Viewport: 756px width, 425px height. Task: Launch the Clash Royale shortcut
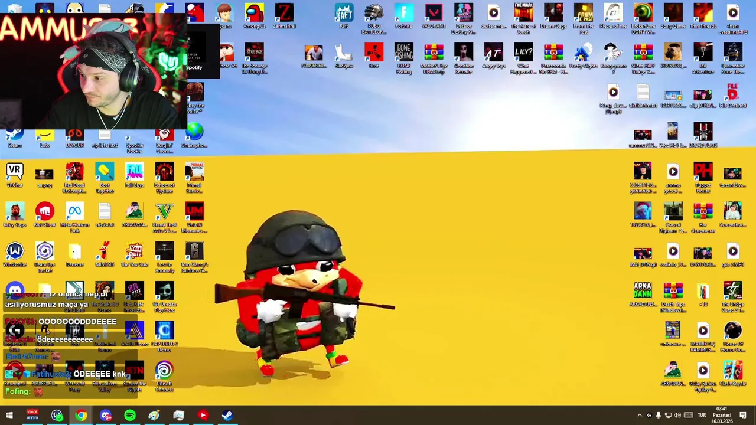tap(733, 374)
